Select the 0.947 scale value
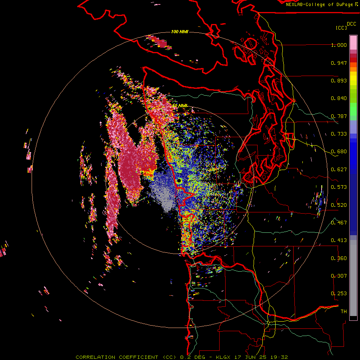This screenshot has width=360, height=360. tap(339, 63)
